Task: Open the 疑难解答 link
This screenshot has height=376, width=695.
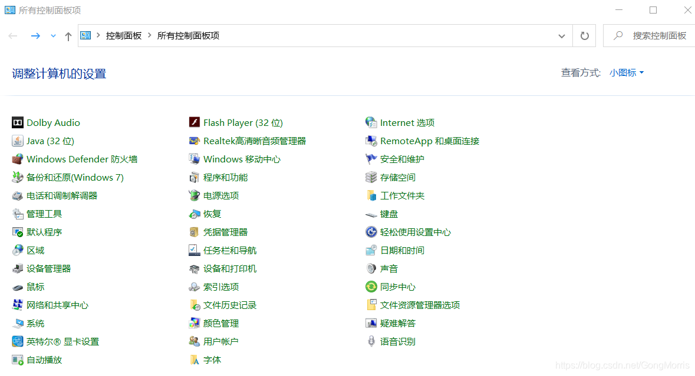Action: [x=397, y=324]
